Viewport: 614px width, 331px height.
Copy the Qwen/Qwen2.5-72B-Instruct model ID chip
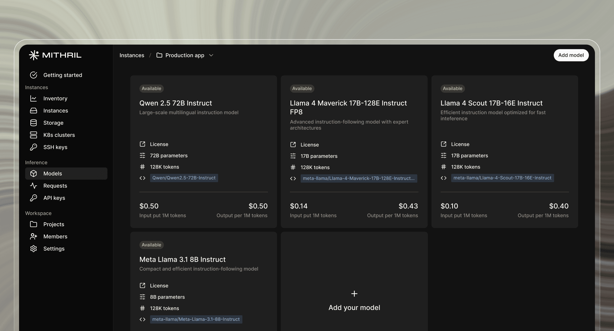[184, 178]
